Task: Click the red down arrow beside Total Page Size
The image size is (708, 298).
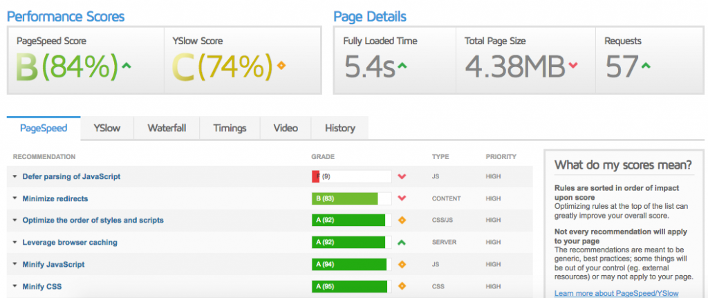Action: click(572, 66)
